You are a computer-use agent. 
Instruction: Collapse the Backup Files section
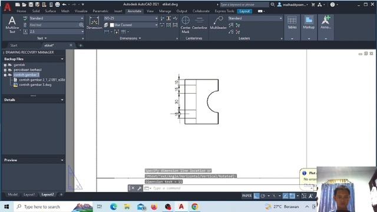point(62,59)
